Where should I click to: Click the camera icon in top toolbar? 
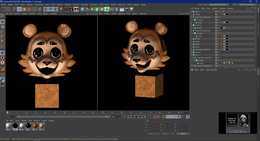tap(127, 9)
